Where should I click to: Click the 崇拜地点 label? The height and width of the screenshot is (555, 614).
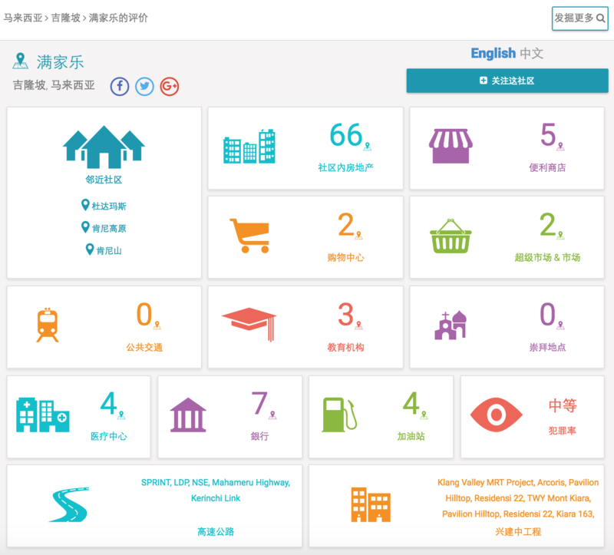[547, 348]
